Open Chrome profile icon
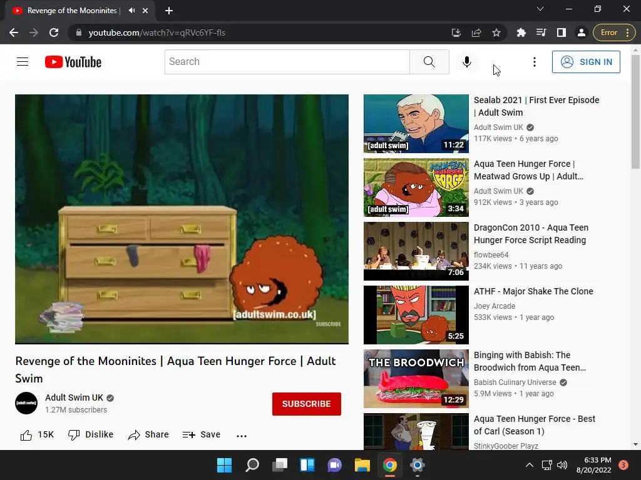641x480 pixels. (582, 32)
